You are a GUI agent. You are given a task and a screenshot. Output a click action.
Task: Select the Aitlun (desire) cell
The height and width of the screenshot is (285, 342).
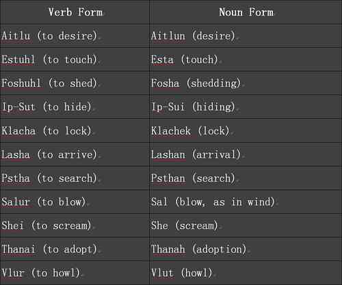pyautogui.click(x=246, y=36)
